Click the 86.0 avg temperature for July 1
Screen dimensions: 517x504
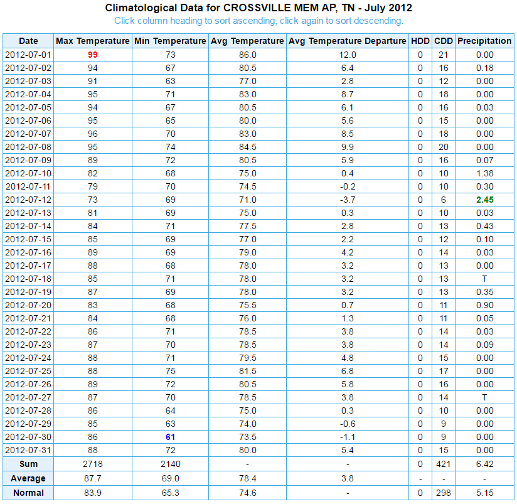(x=248, y=55)
